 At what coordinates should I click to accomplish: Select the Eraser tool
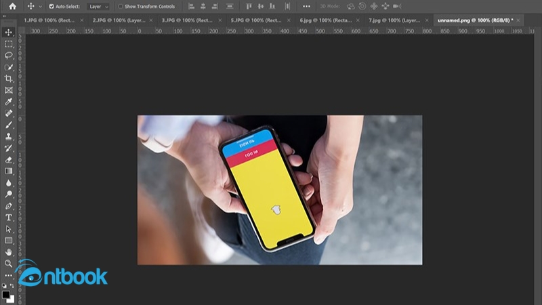click(9, 159)
